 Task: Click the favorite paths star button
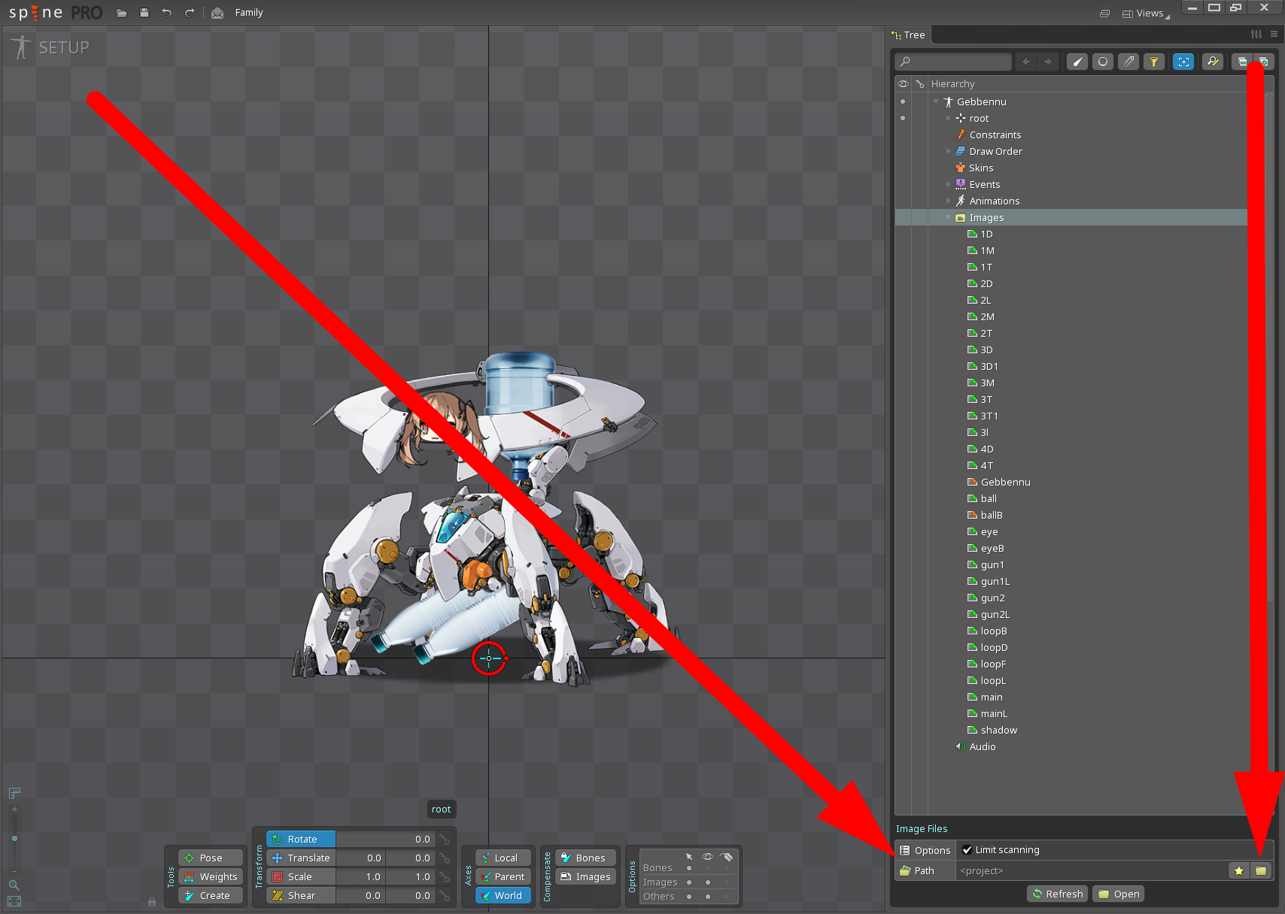(1239, 870)
